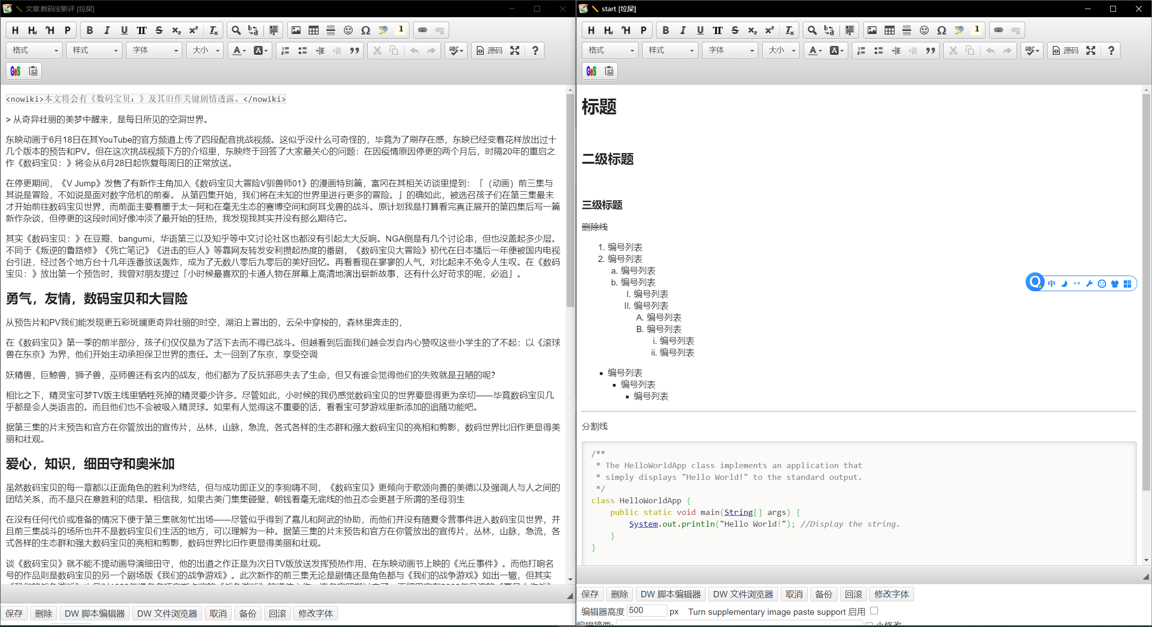Image resolution: width=1152 pixels, height=627 pixels.
Task: Insert a table in the start window
Action: [889, 30]
